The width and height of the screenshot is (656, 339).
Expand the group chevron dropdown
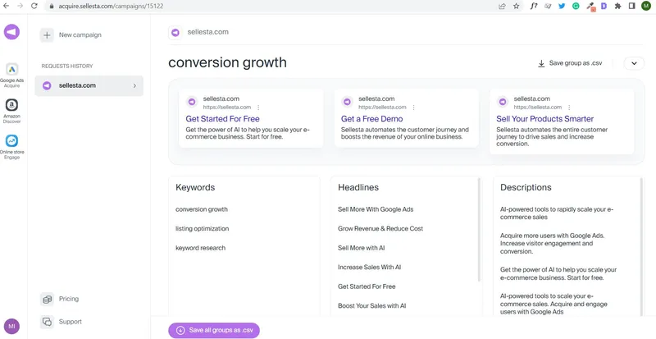(634, 63)
